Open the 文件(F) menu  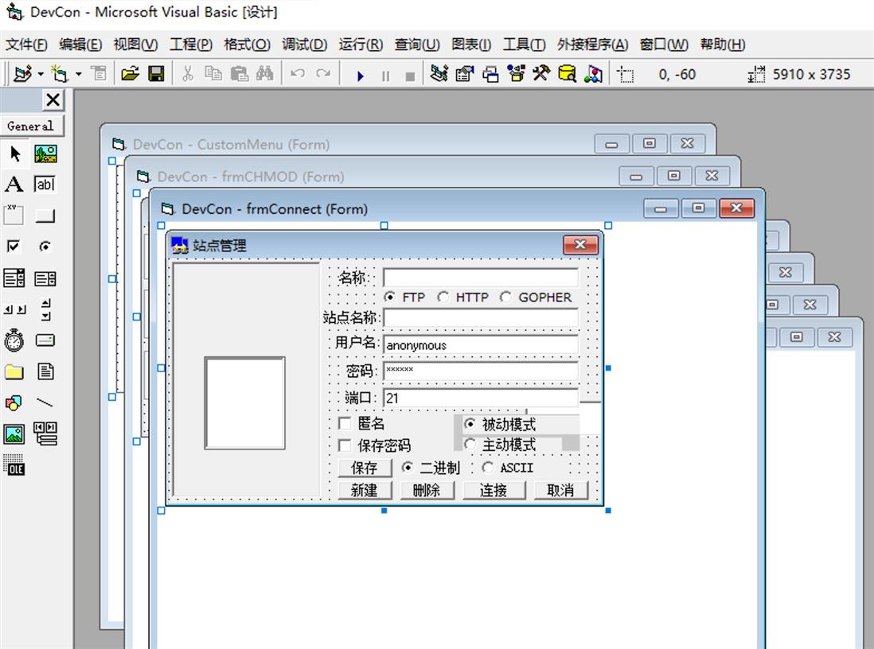pos(26,44)
